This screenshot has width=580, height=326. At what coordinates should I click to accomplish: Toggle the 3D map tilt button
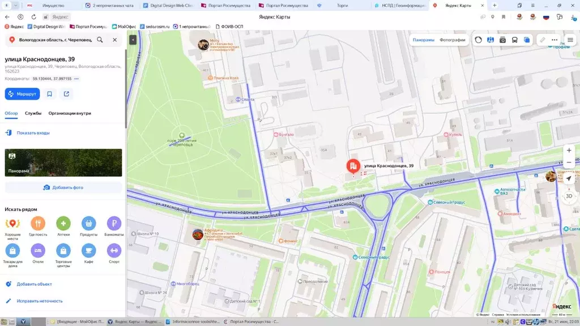pos(569,196)
